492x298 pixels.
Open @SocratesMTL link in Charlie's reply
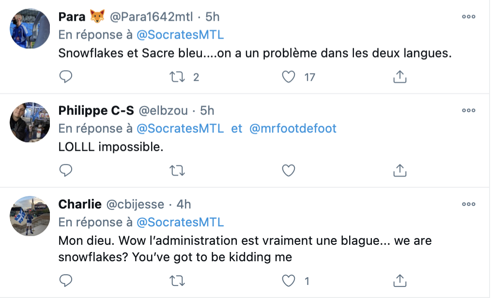tap(180, 222)
